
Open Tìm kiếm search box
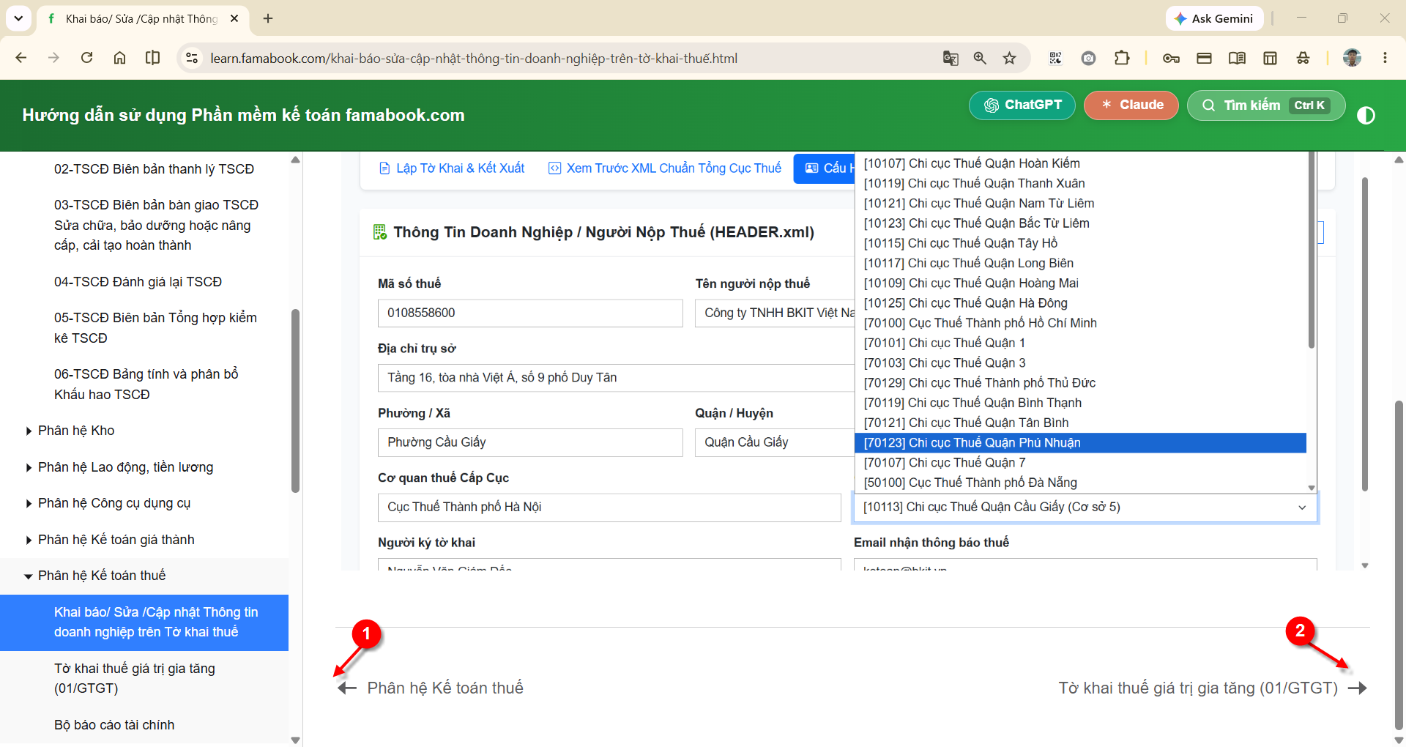[x=1265, y=105]
